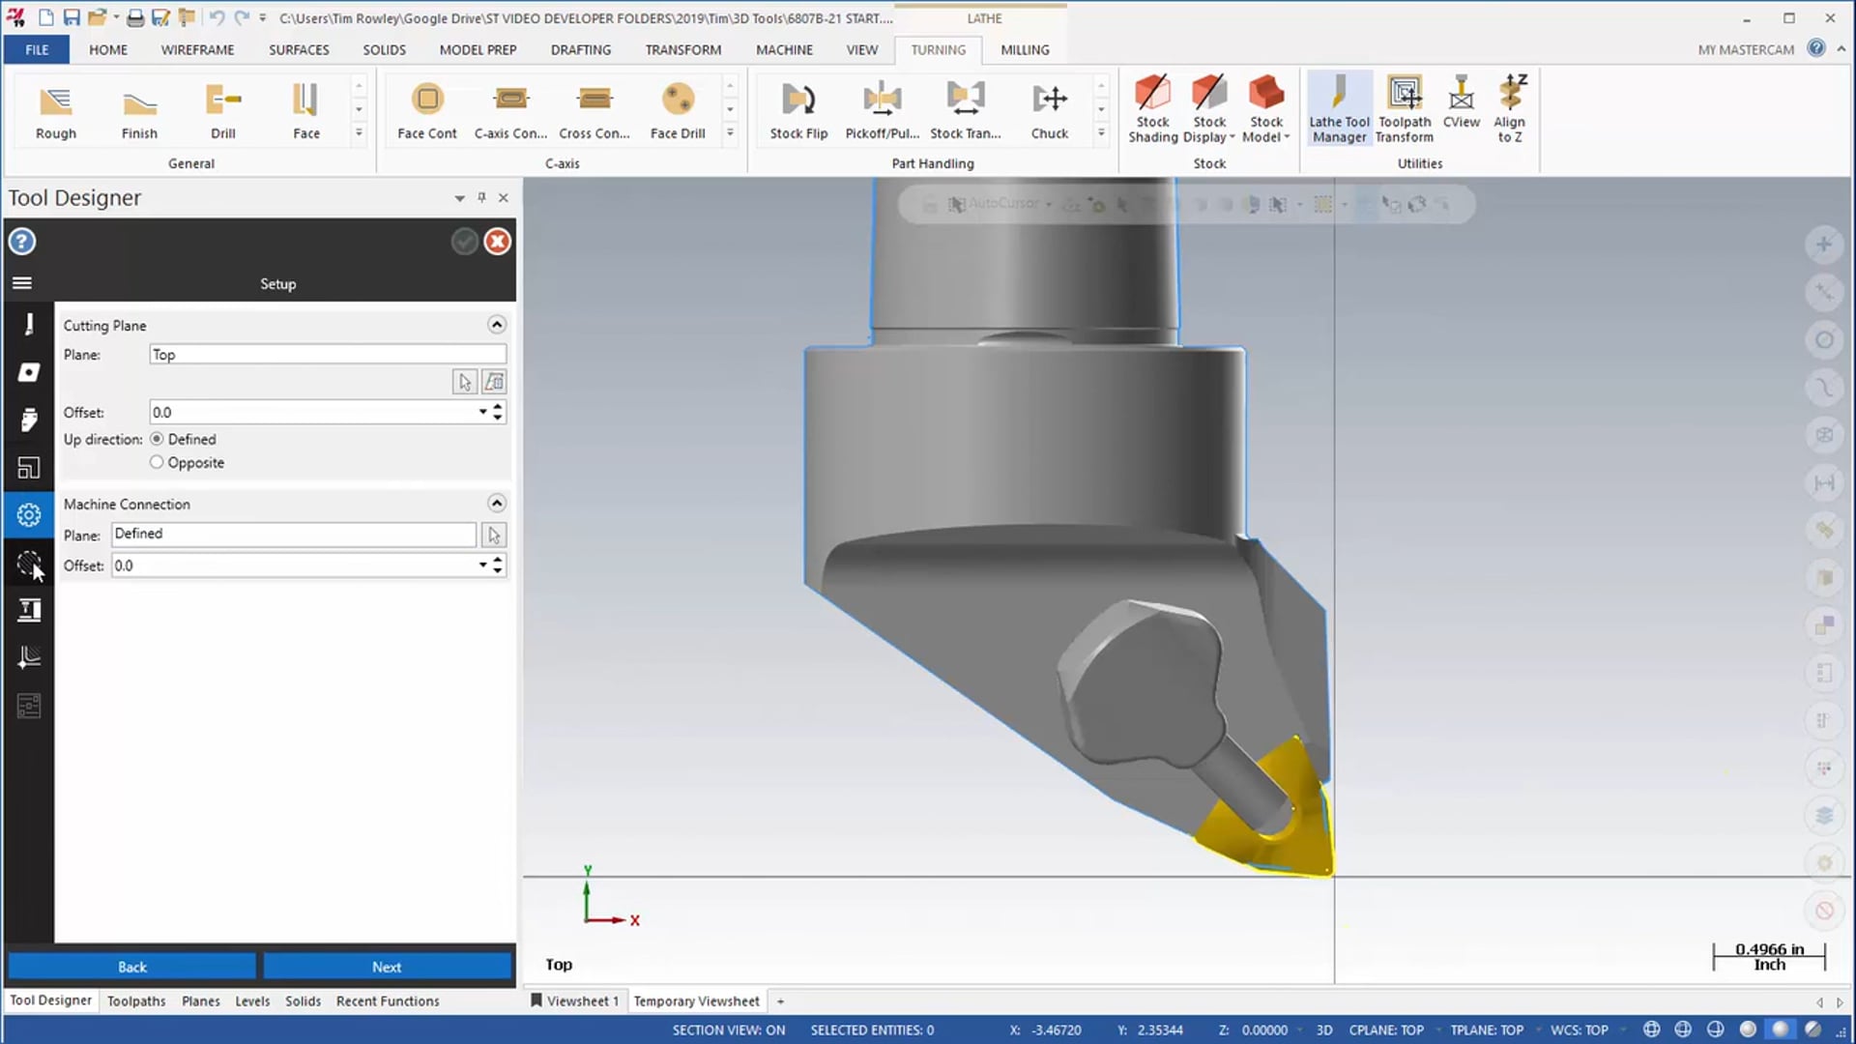Image resolution: width=1856 pixels, height=1044 pixels.
Task: Select the Finish turning toolpath
Action: point(139,111)
